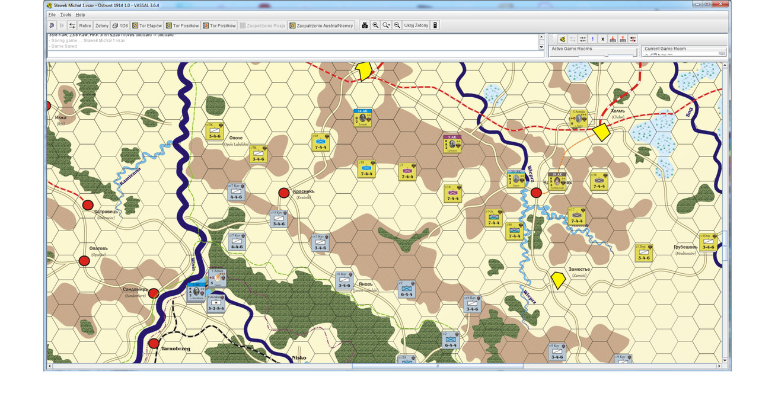Image resolution: width=759 pixels, height=403 pixels.
Task: Click the Kraśnik red city marker
Action: click(x=283, y=193)
